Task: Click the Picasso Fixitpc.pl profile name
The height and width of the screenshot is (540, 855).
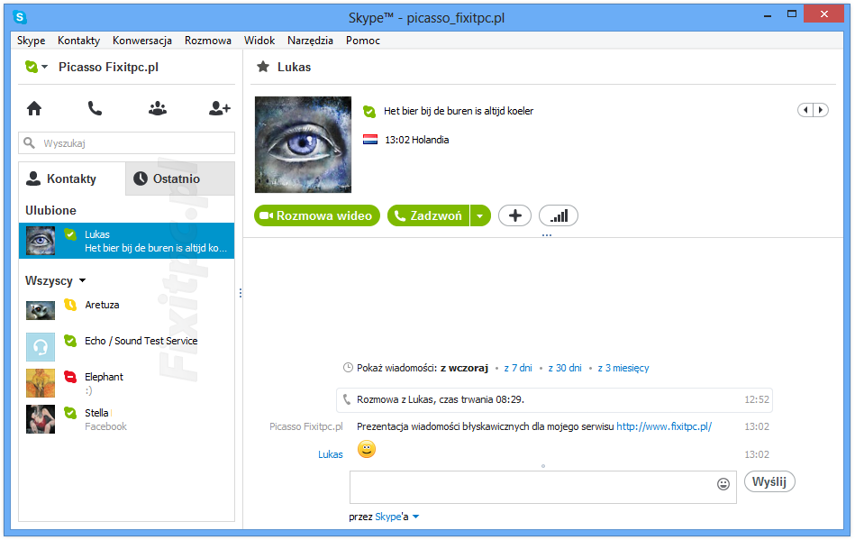Action: coord(108,67)
